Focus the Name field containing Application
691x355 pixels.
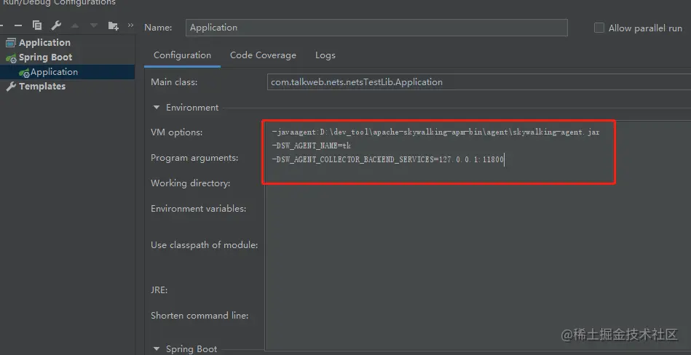(376, 28)
